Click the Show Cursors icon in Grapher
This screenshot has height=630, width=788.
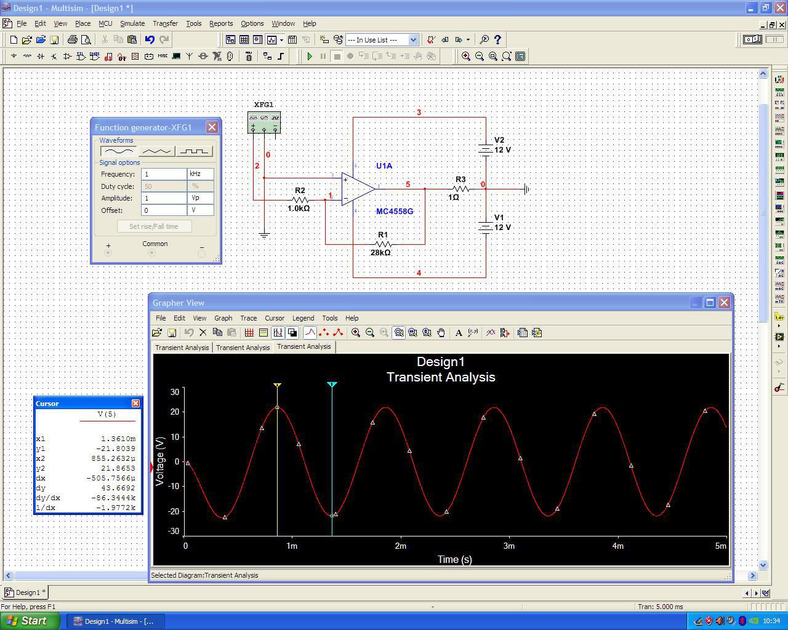coord(278,333)
